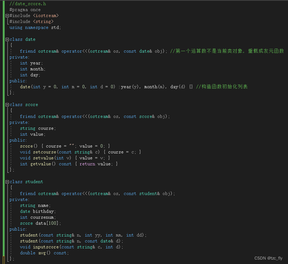Click the class name student
This screenshot has width=288, height=264.
34,182
